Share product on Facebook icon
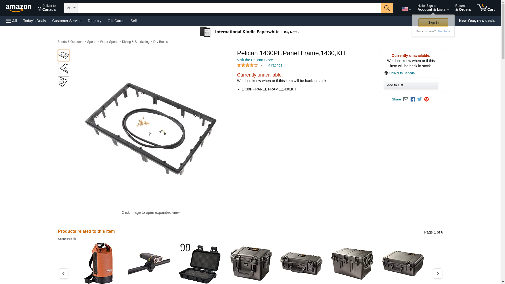 (413, 99)
